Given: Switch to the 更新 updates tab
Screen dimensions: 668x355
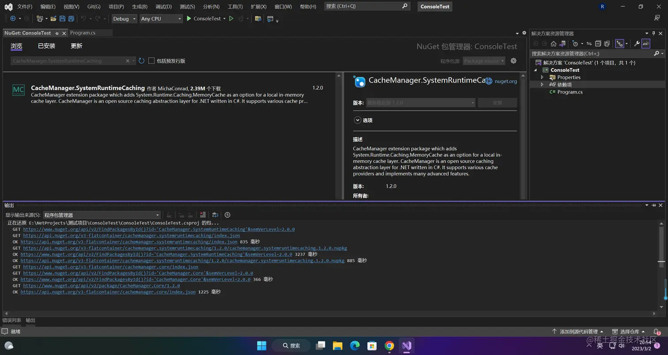Looking at the screenshot, I should pyautogui.click(x=76, y=46).
